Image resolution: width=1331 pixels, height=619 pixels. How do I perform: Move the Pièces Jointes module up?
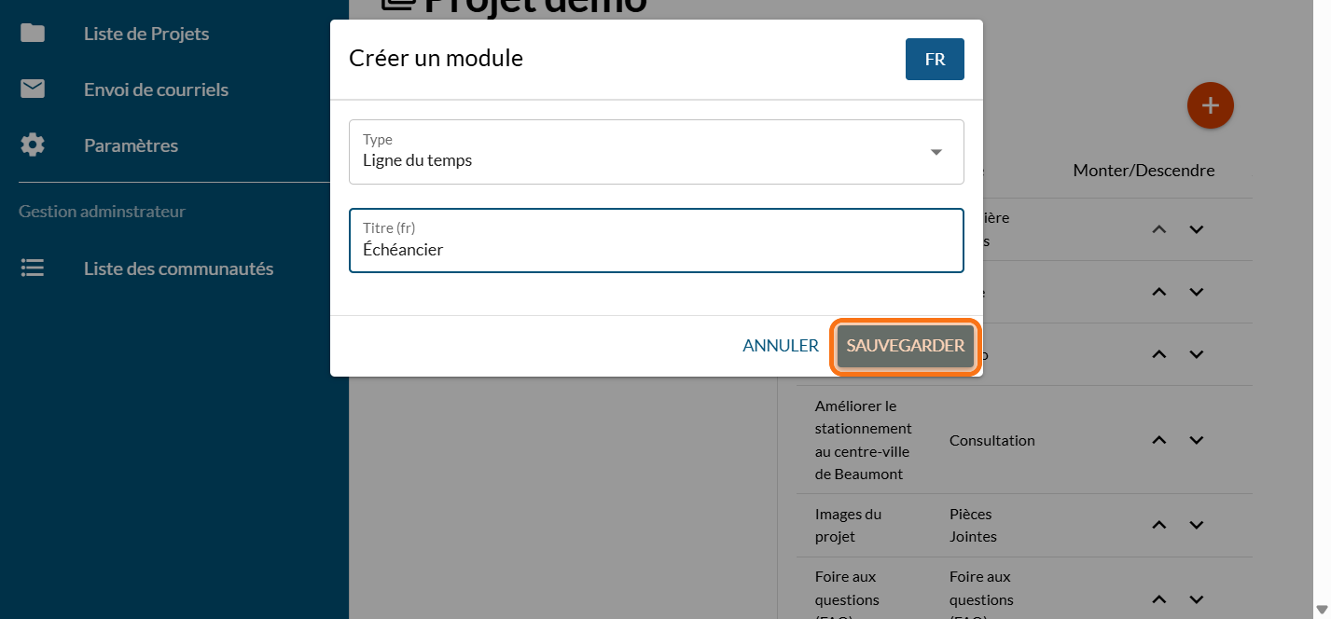[1159, 525]
